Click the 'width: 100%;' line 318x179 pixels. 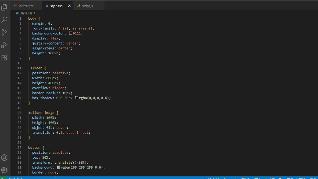[x=44, y=118]
